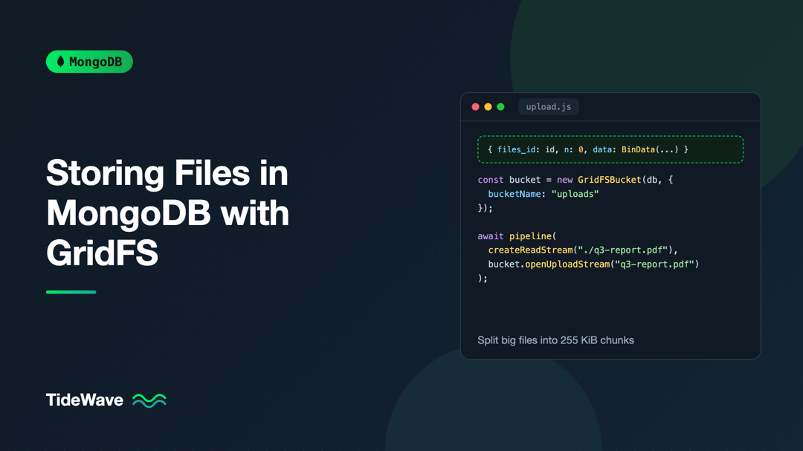The height and width of the screenshot is (451, 803).
Task: Click the bucket.openUploadStream code line
Action: coord(593,265)
